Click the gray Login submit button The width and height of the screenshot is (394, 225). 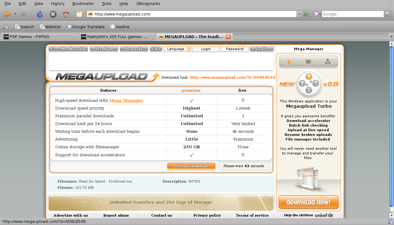tap(261, 49)
